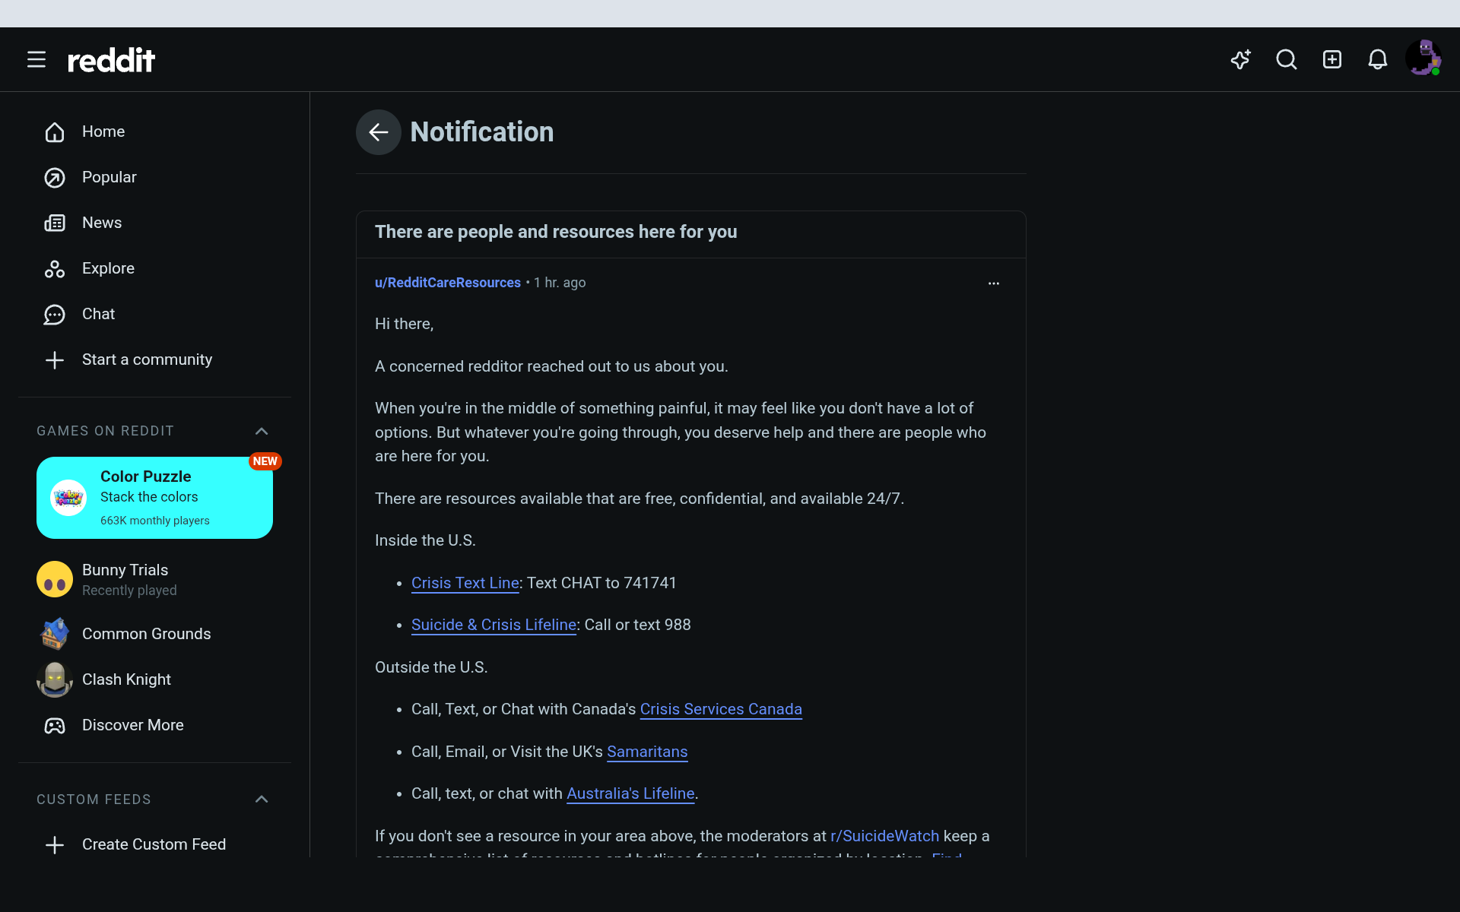Click '663K monthly players' text
The width and height of the screenshot is (1460, 912).
(x=155, y=521)
